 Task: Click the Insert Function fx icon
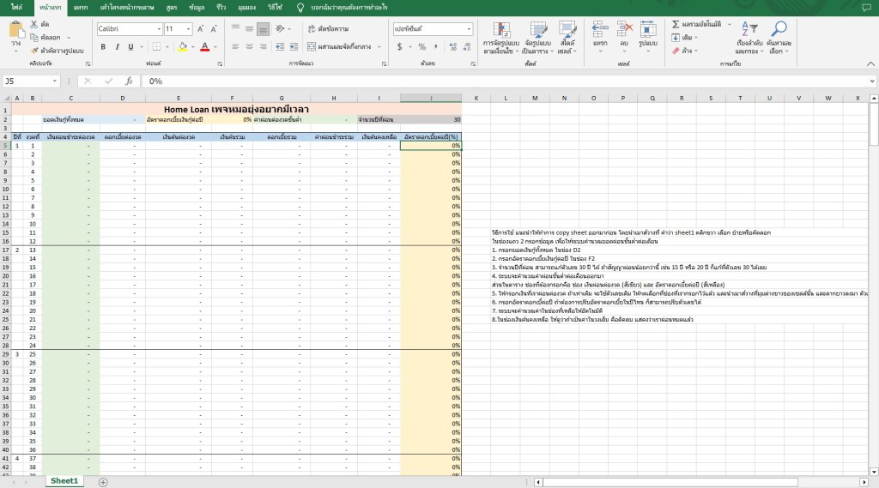(129, 81)
